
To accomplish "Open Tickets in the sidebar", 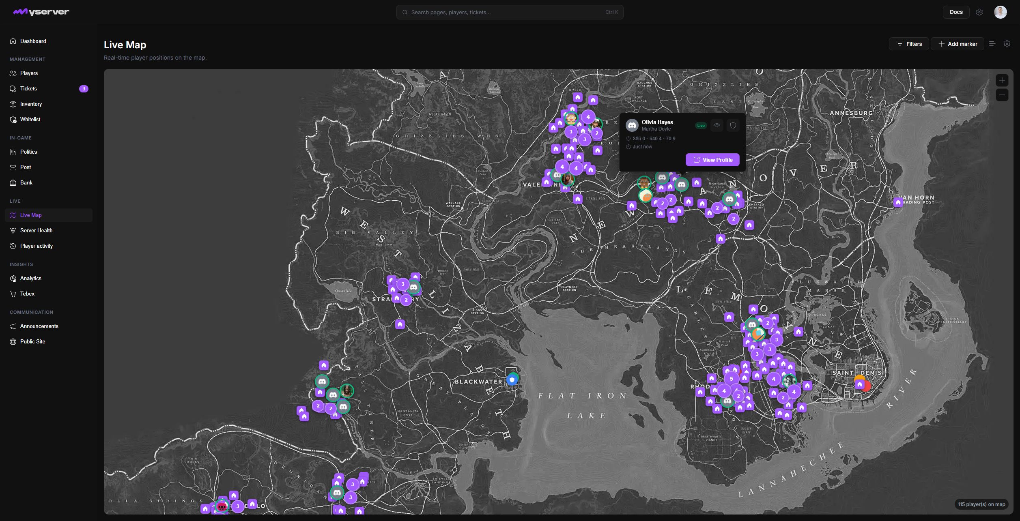I will coord(49,88).
